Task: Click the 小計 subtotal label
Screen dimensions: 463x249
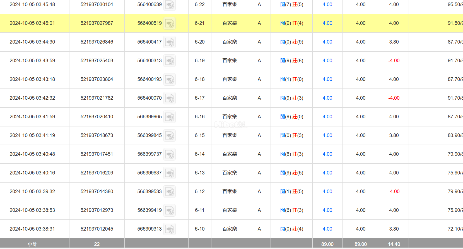Action: (x=32, y=244)
